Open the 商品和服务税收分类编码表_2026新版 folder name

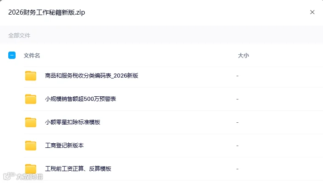(92, 76)
